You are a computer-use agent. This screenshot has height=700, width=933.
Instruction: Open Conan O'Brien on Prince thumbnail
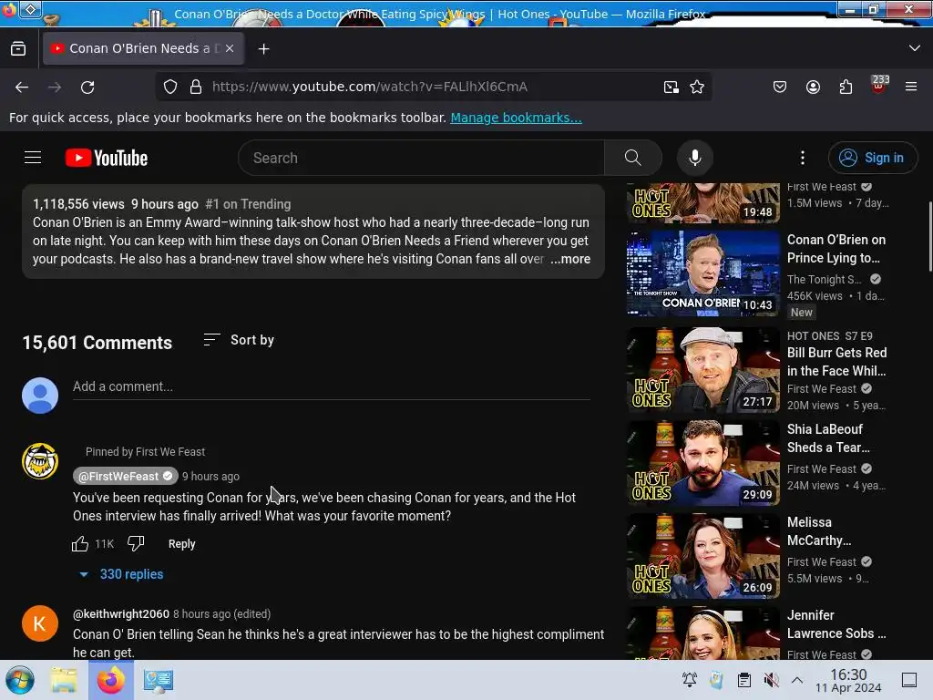coord(702,273)
